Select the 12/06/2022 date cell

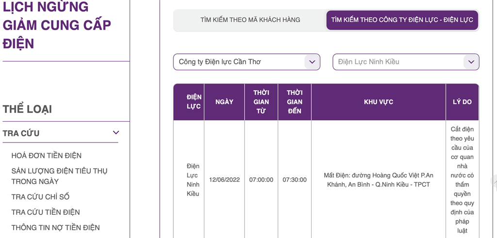[x=224, y=180]
